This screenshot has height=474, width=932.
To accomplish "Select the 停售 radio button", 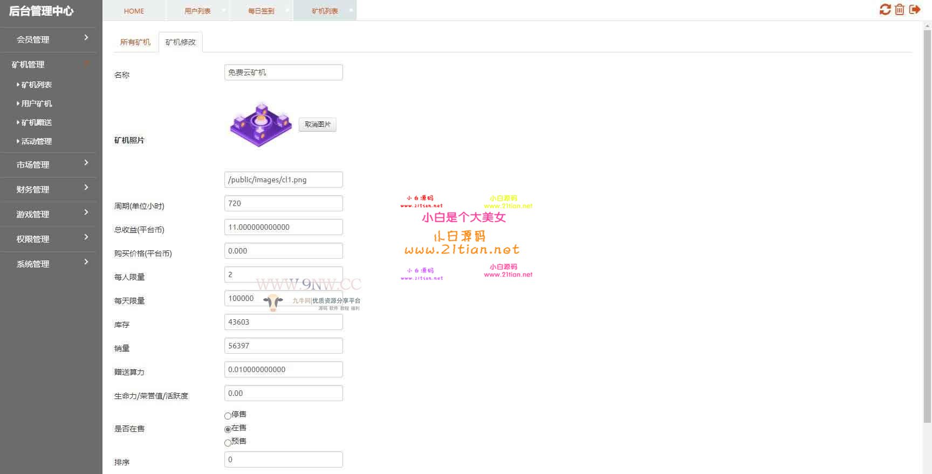I will click(x=228, y=416).
